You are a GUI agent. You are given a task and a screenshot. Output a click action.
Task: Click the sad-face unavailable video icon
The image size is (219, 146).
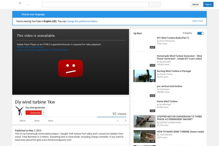[x=70, y=69]
